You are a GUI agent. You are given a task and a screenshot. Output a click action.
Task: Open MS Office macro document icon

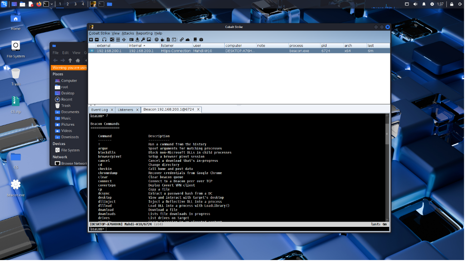pyautogui.click(x=168, y=39)
